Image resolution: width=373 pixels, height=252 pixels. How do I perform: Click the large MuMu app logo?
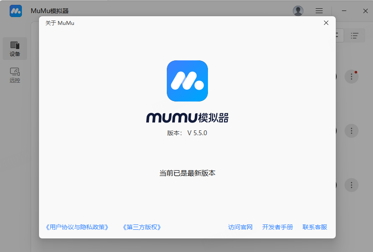point(187,81)
